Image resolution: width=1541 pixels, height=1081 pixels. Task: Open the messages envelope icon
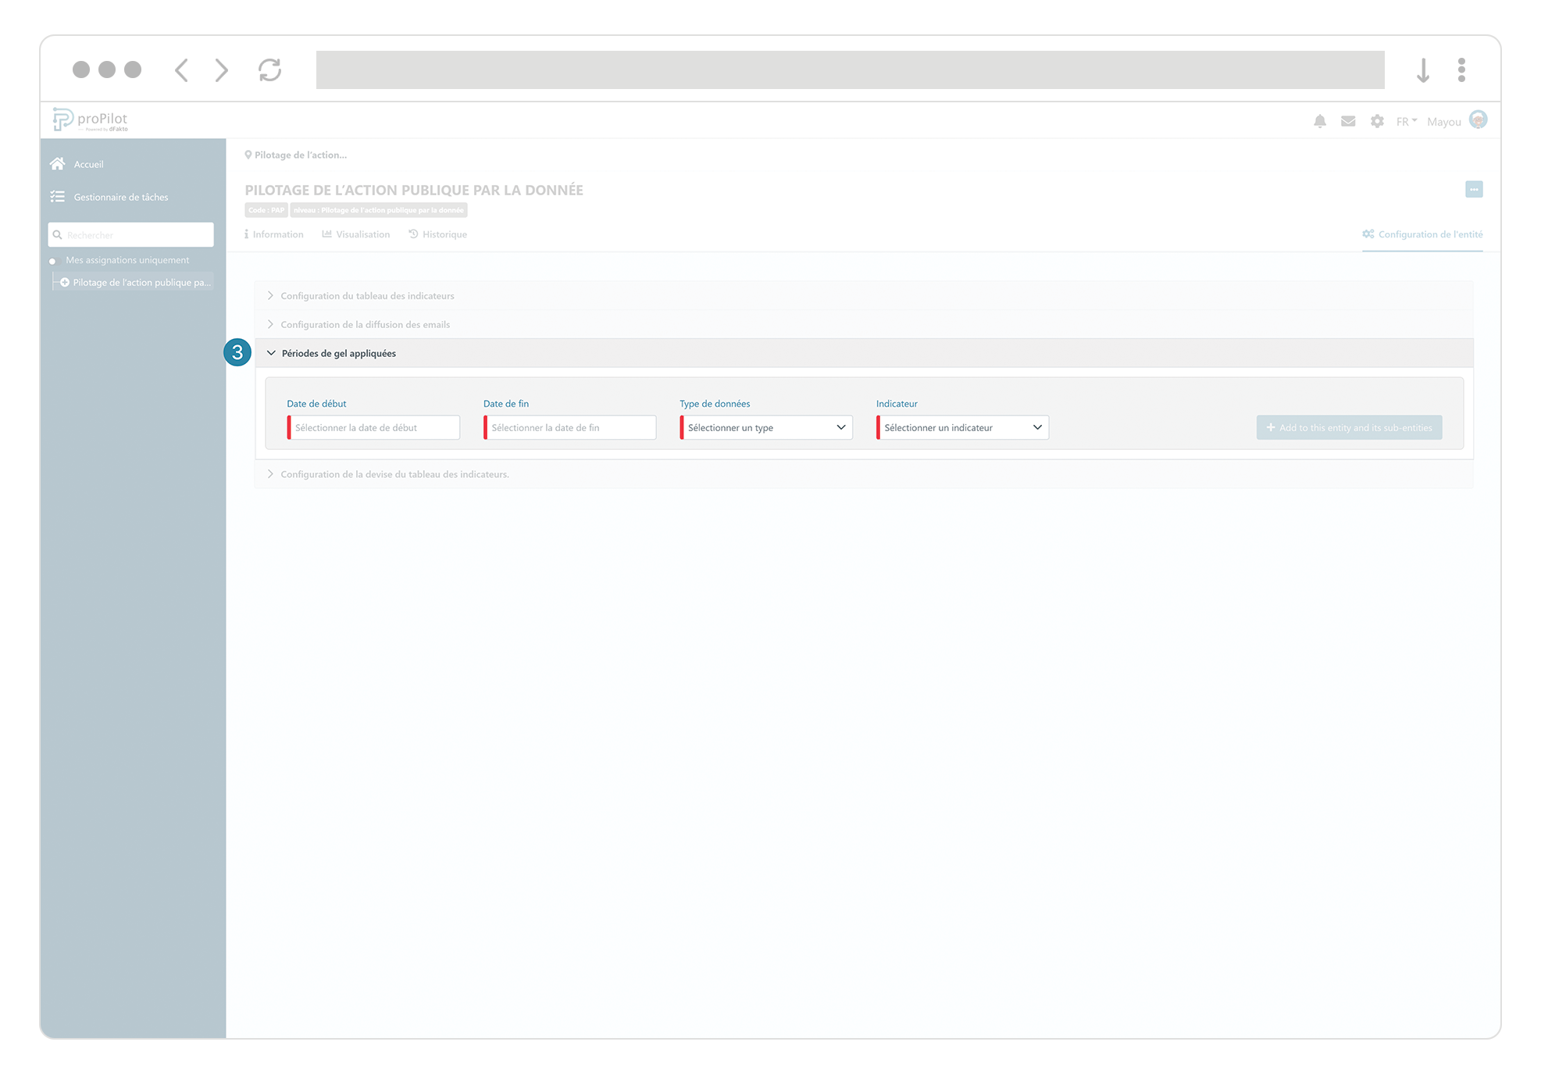[x=1348, y=121]
